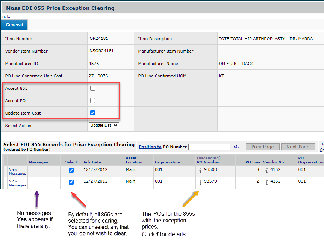Unselect the PO 93579 record checkbox
The image size is (324, 242).
(71, 182)
